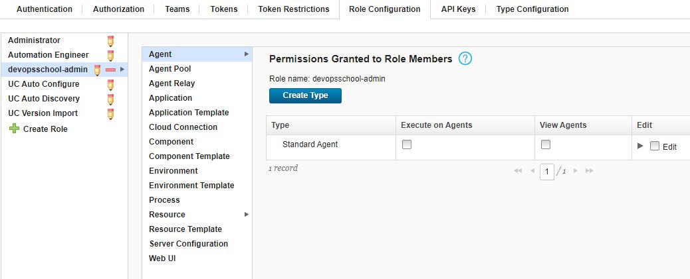
Task: Click the pencil icon next to Automation Engineer
Action: pos(110,55)
